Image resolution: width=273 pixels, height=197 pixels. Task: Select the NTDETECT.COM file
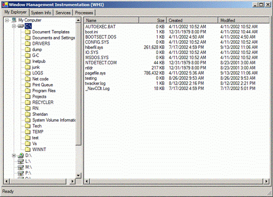click(101, 63)
